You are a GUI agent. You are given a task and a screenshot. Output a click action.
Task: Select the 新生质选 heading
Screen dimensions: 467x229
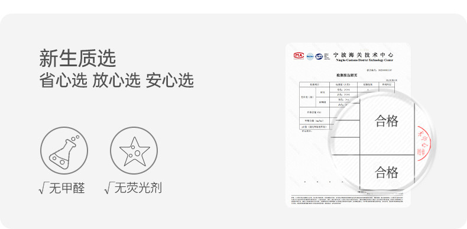(77, 59)
